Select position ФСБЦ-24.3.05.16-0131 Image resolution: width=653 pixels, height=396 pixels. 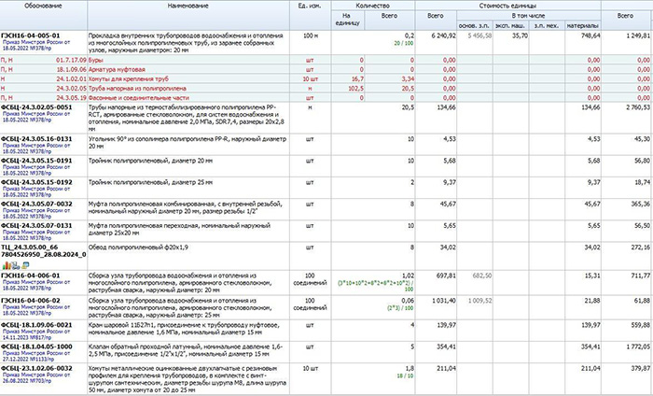click(36, 139)
